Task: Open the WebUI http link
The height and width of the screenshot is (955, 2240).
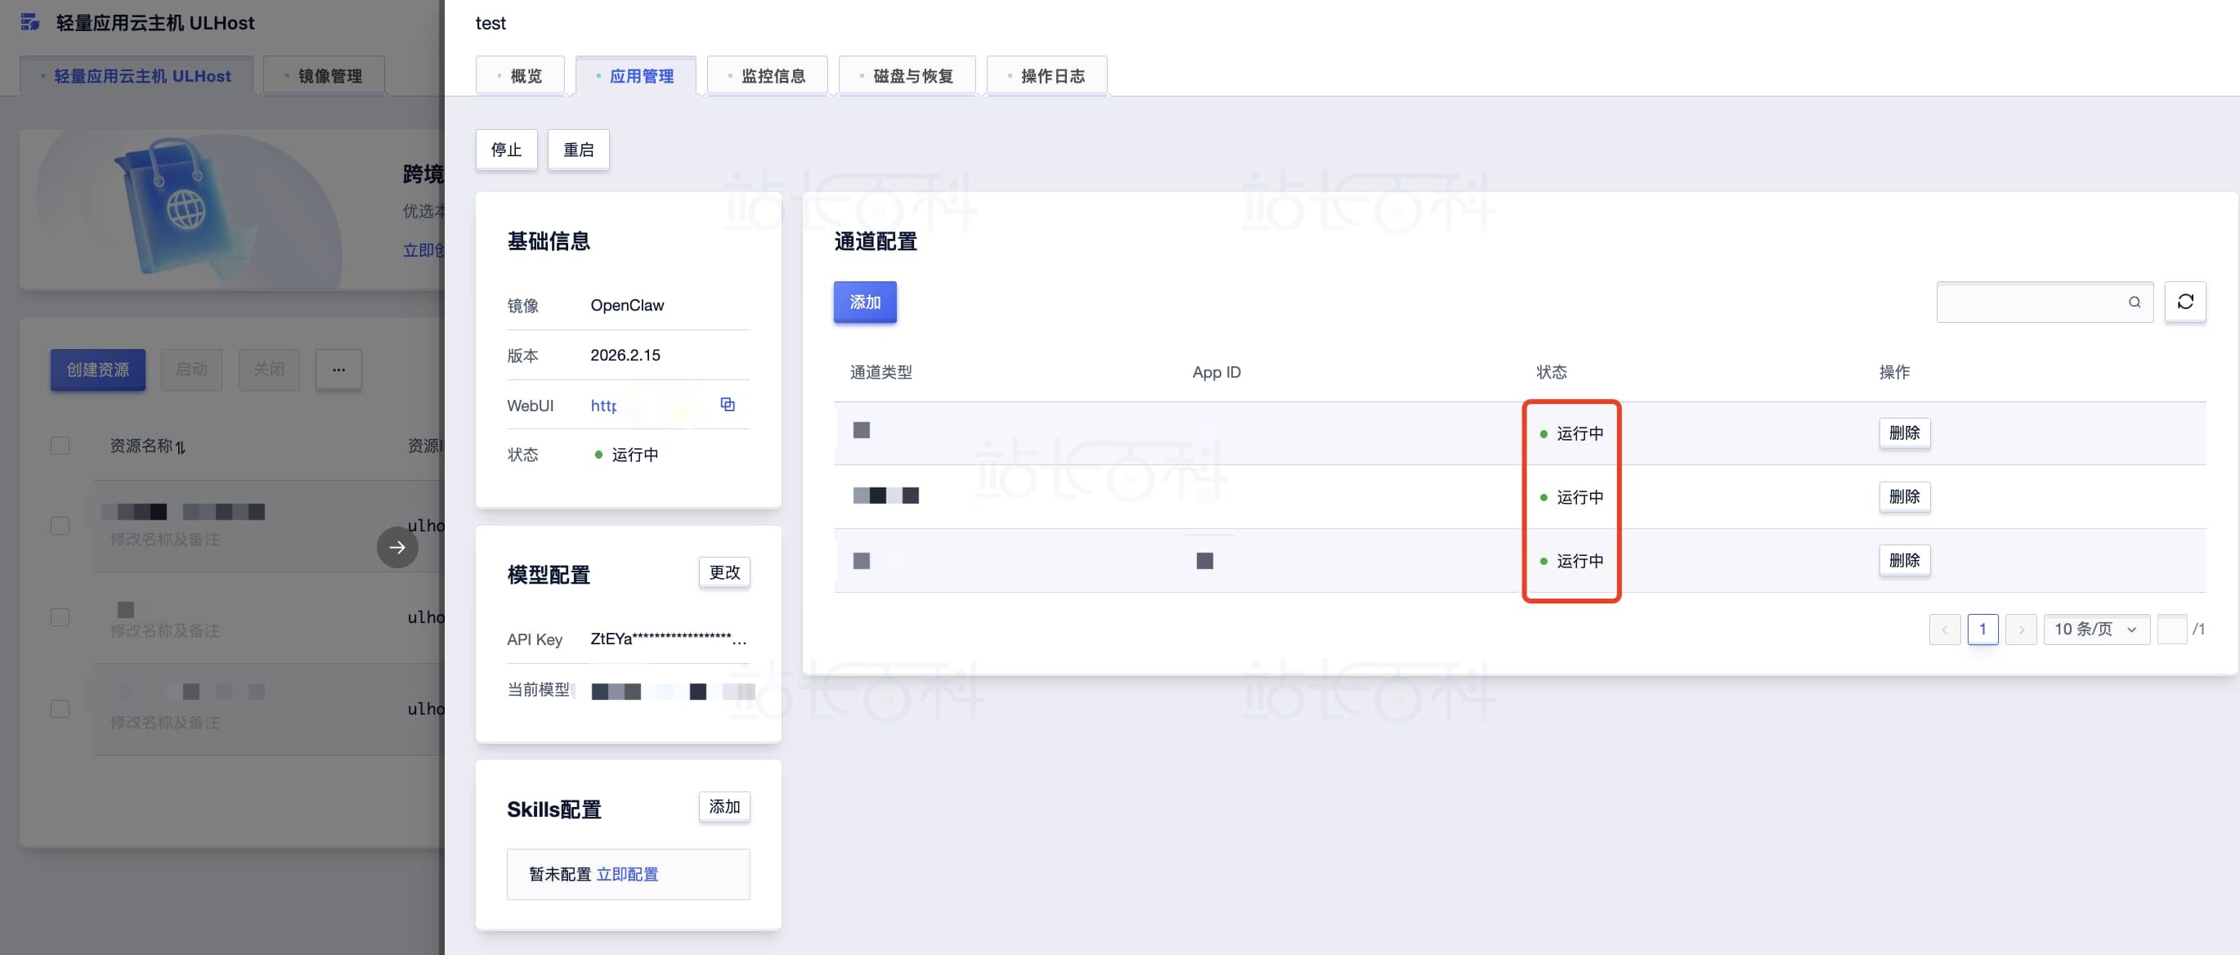Action: coord(603,406)
